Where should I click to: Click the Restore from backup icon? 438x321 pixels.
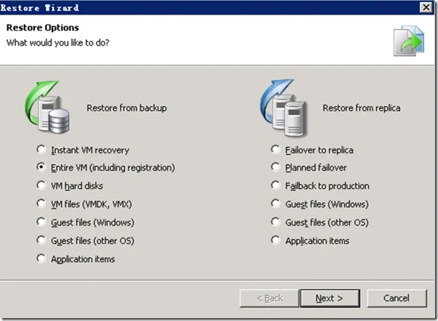(45, 107)
